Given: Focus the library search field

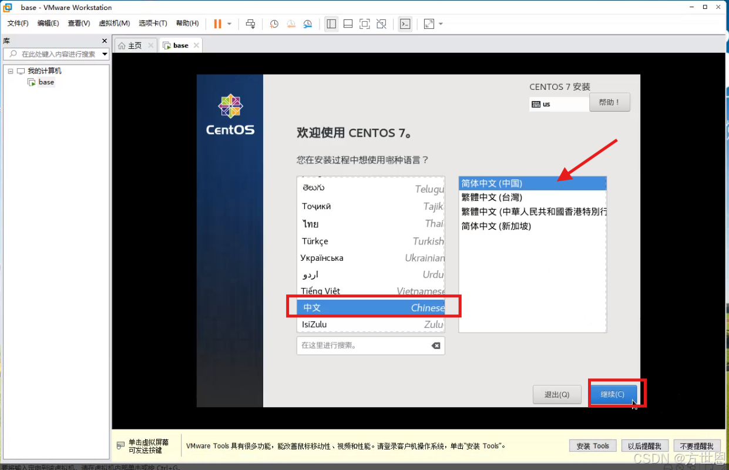Looking at the screenshot, I should (x=56, y=54).
